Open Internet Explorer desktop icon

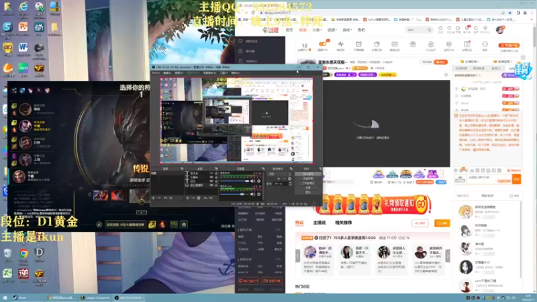click(23, 7)
